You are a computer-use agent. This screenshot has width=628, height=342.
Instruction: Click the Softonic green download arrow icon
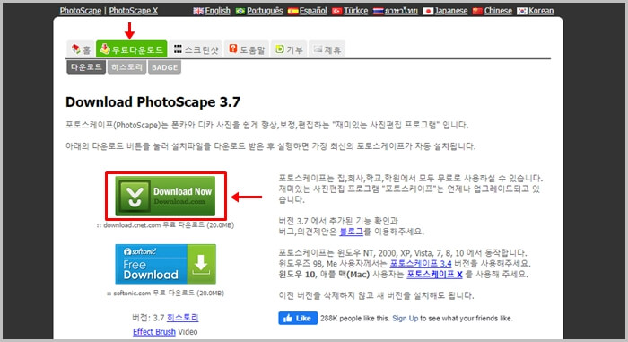tap(201, 264)
